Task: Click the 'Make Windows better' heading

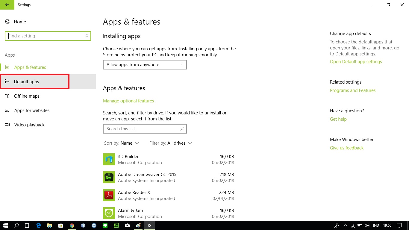Action: pyautogui.click(x=352, y=140)
